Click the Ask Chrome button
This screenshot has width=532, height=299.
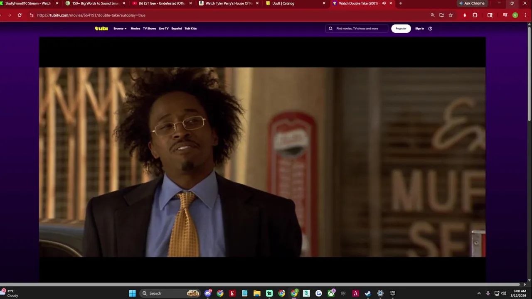click(x=472, y=3)
